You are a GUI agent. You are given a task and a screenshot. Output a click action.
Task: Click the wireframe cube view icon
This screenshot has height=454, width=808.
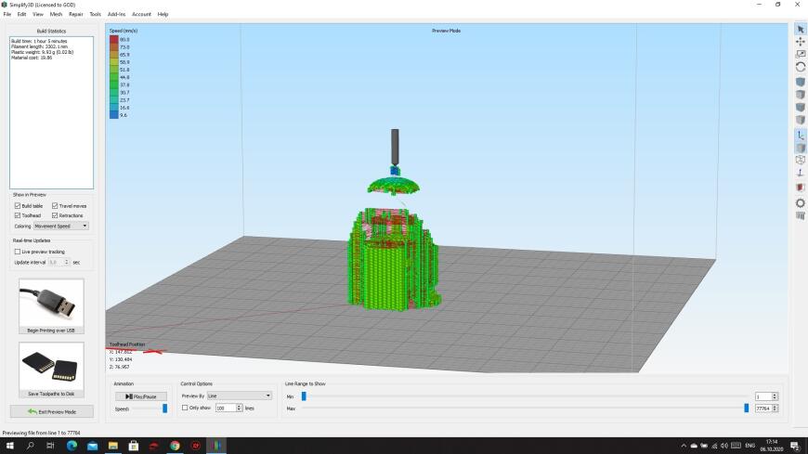pos(801,161)
